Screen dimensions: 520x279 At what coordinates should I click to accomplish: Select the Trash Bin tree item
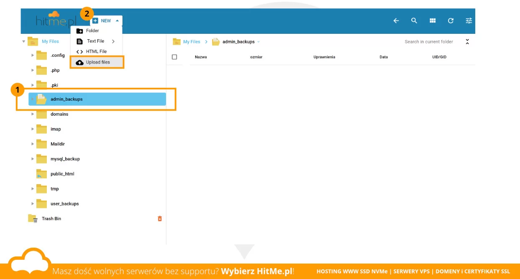pos(51,218)
